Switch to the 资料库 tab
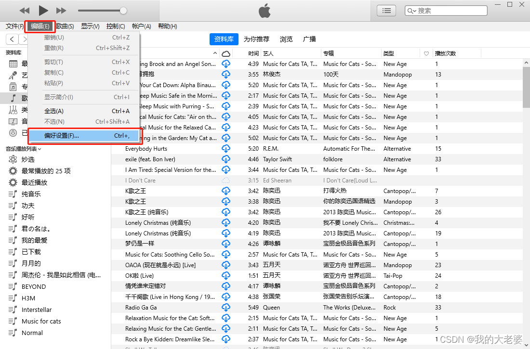This screenshot has width=530, height=349. [x=224, y=39]
